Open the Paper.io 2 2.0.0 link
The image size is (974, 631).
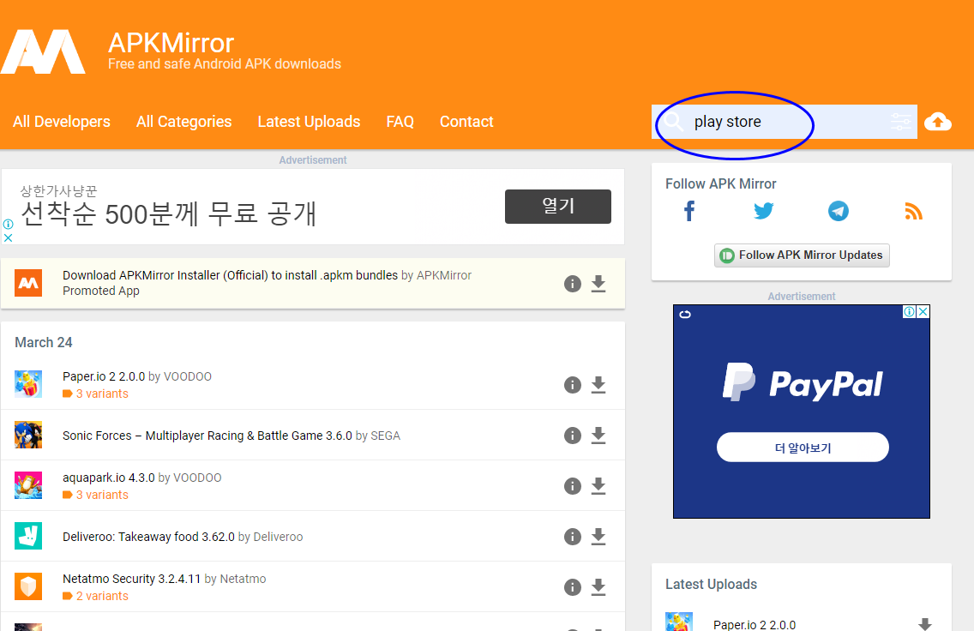(x=104, y=376)
